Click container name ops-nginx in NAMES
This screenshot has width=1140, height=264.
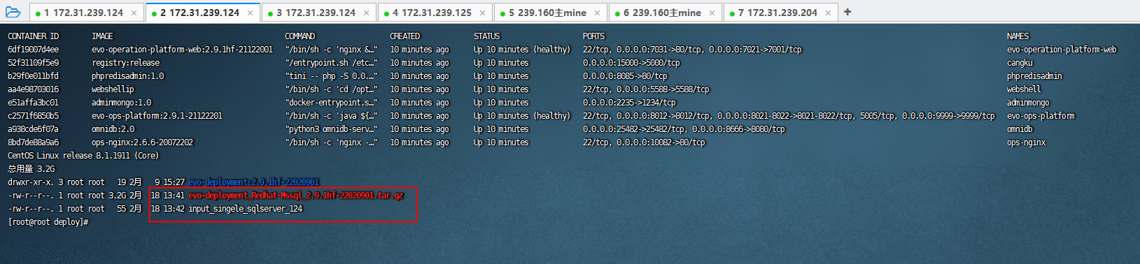tap(1027, 142)
